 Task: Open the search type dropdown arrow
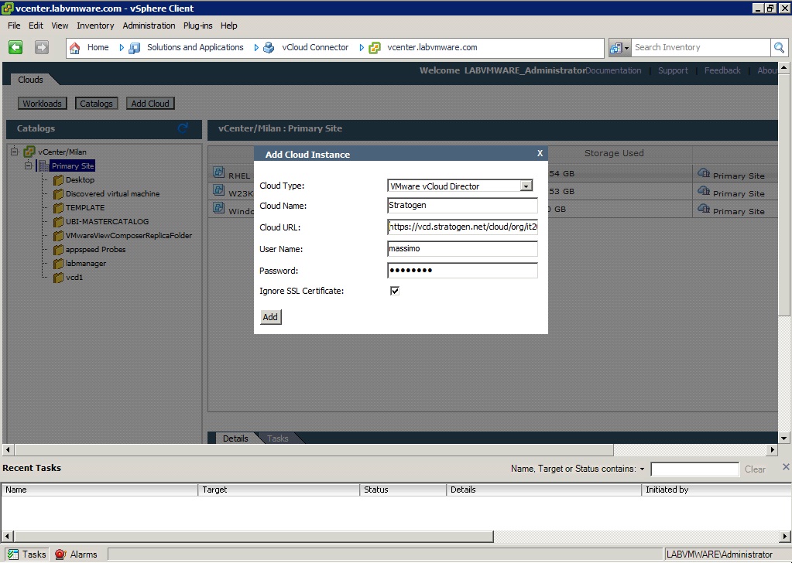coord(626,48)
